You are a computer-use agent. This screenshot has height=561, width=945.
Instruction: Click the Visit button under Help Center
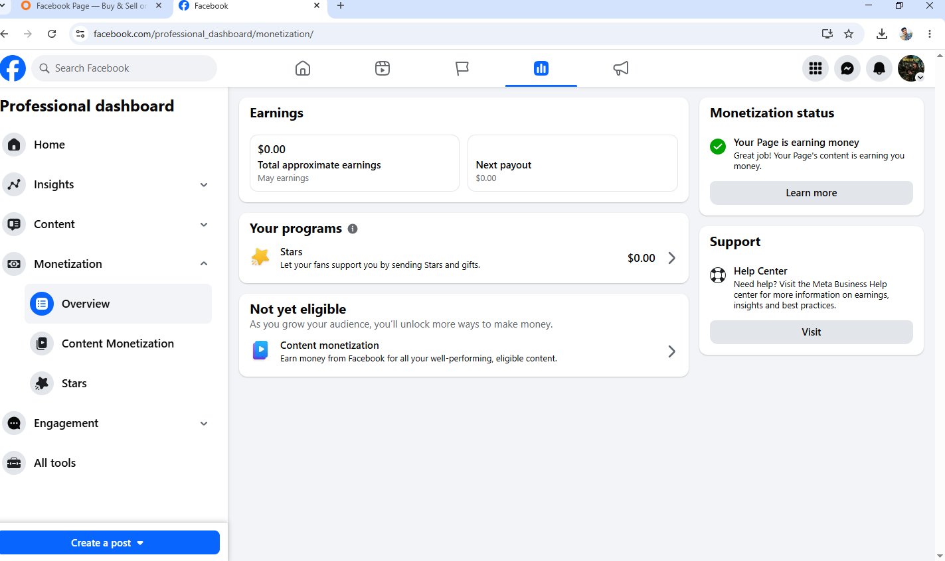(811, 332)
